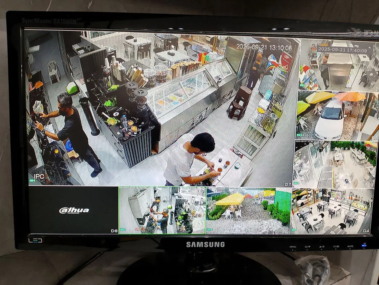This screenshot has width=379, height=285.
Task: Select the large D7 main camera view
Action: [162, 109]
